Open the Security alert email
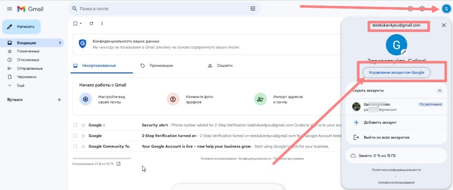This screenshot has height=190, width=453. [205, 125]
